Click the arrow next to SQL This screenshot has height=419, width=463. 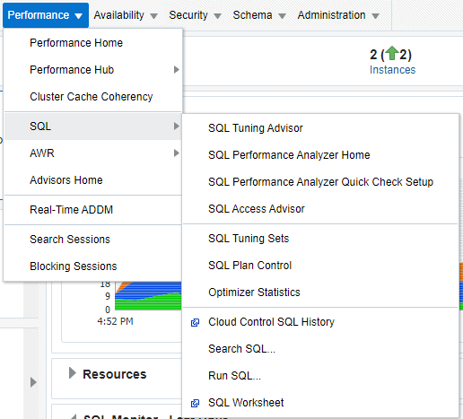click(177, 127)
